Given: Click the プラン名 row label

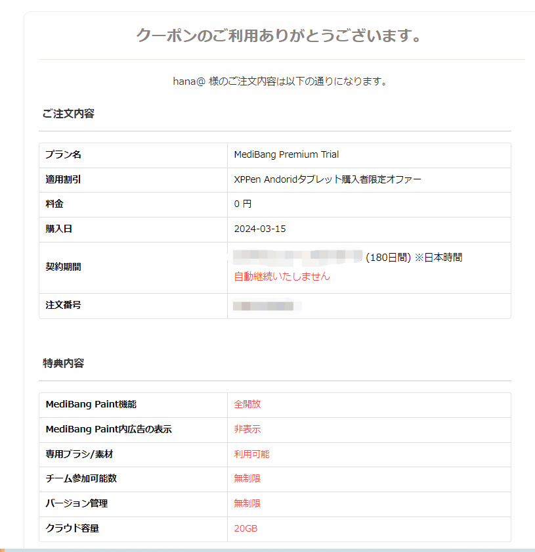Looking at the screenshot, I should click(63, 154).
